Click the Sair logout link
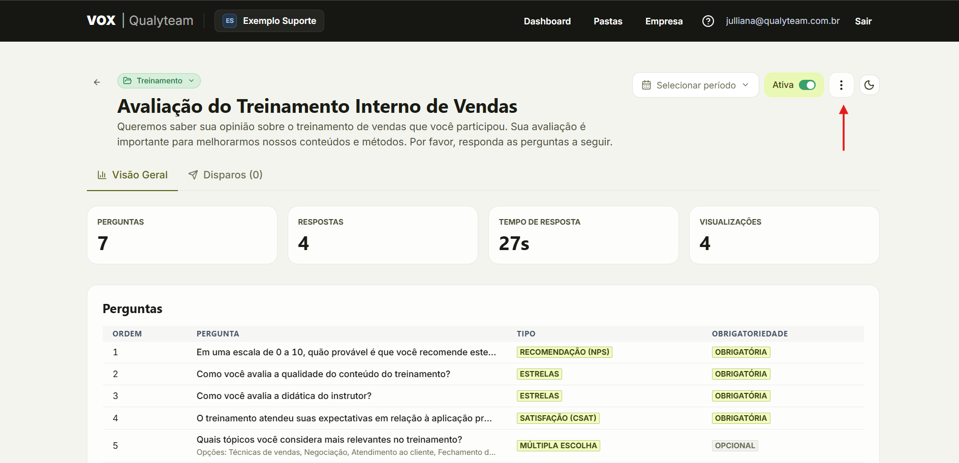Image resolution: width=959 pixels, height=463 pixels. pos(863,21)
